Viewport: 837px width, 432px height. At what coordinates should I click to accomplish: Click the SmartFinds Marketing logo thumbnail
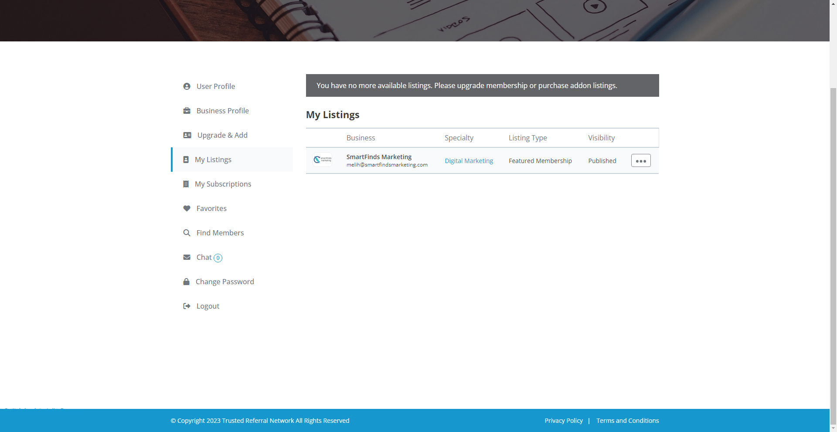(323, 160)
